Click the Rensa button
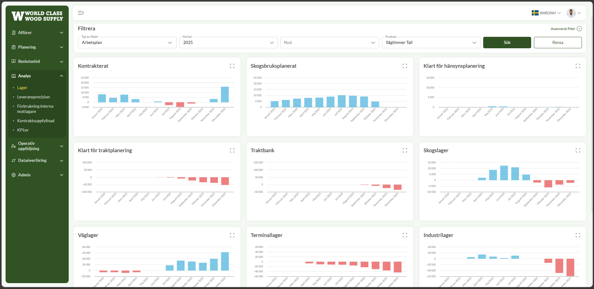Image resolution: width=594 pixels, height=289 pixels. (x=558, y=42)
